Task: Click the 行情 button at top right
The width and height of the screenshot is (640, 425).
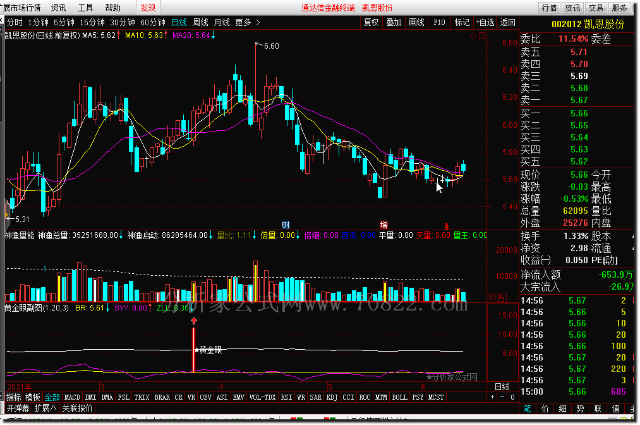Action: point(549,8)
